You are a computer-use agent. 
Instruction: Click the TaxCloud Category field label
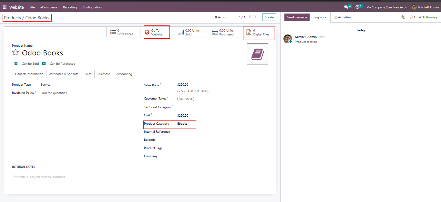pyautogui.click(x=158, y=107)
